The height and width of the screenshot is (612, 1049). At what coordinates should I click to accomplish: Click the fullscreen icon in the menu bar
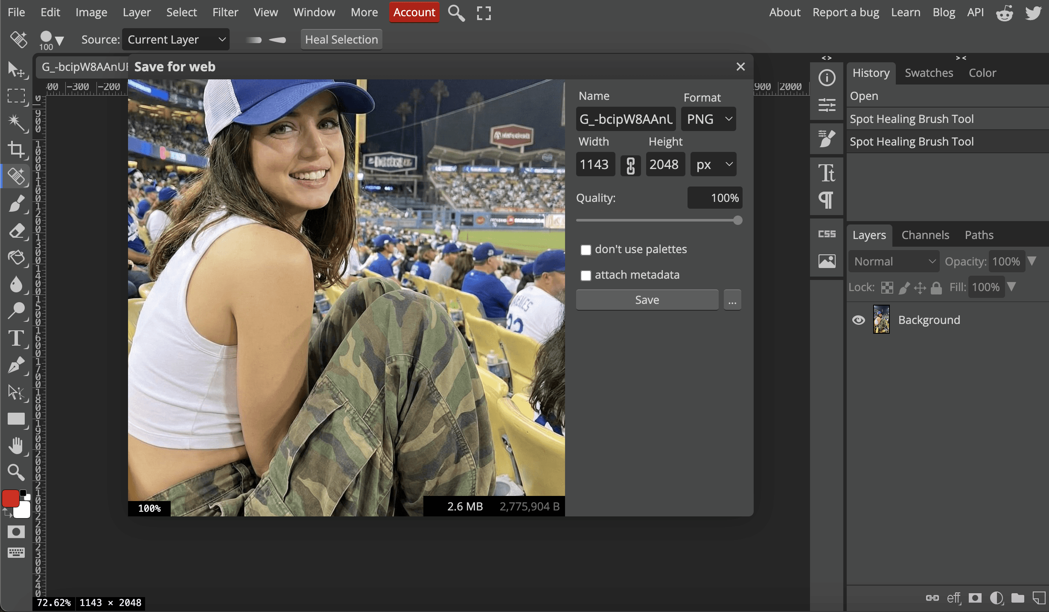(x=484, y=13)
